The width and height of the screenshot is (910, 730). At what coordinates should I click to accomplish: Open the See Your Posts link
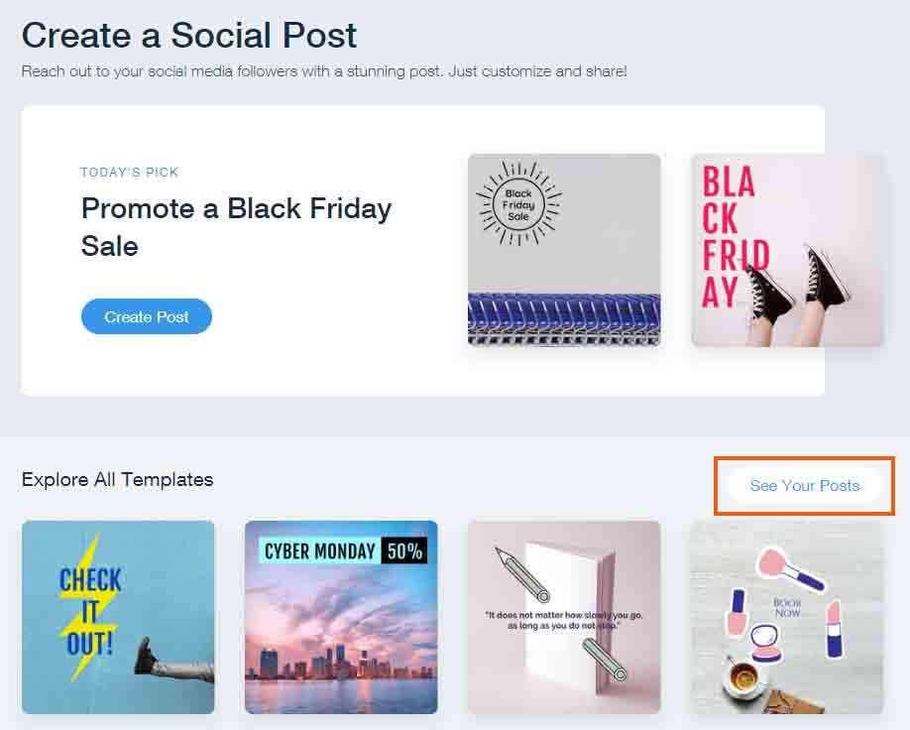(804, 485)
